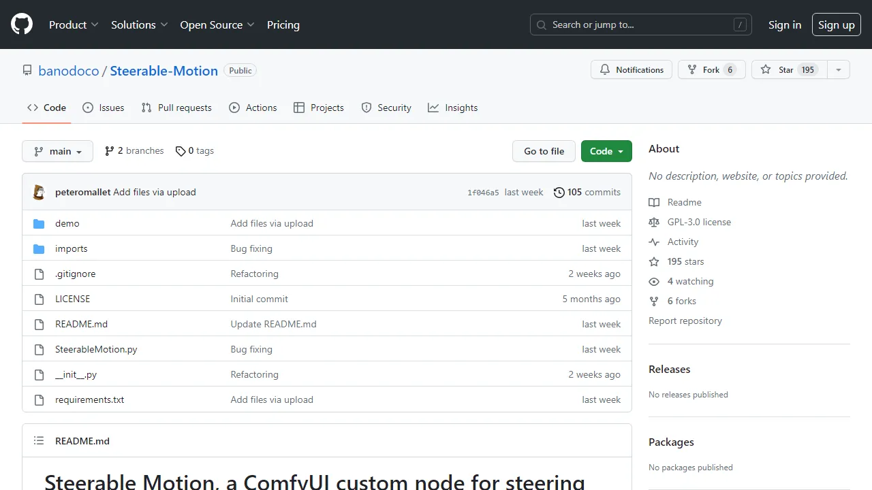Click the commit history clock icon
Viewport: 872px width, 490px height.
tap(559, 193)
